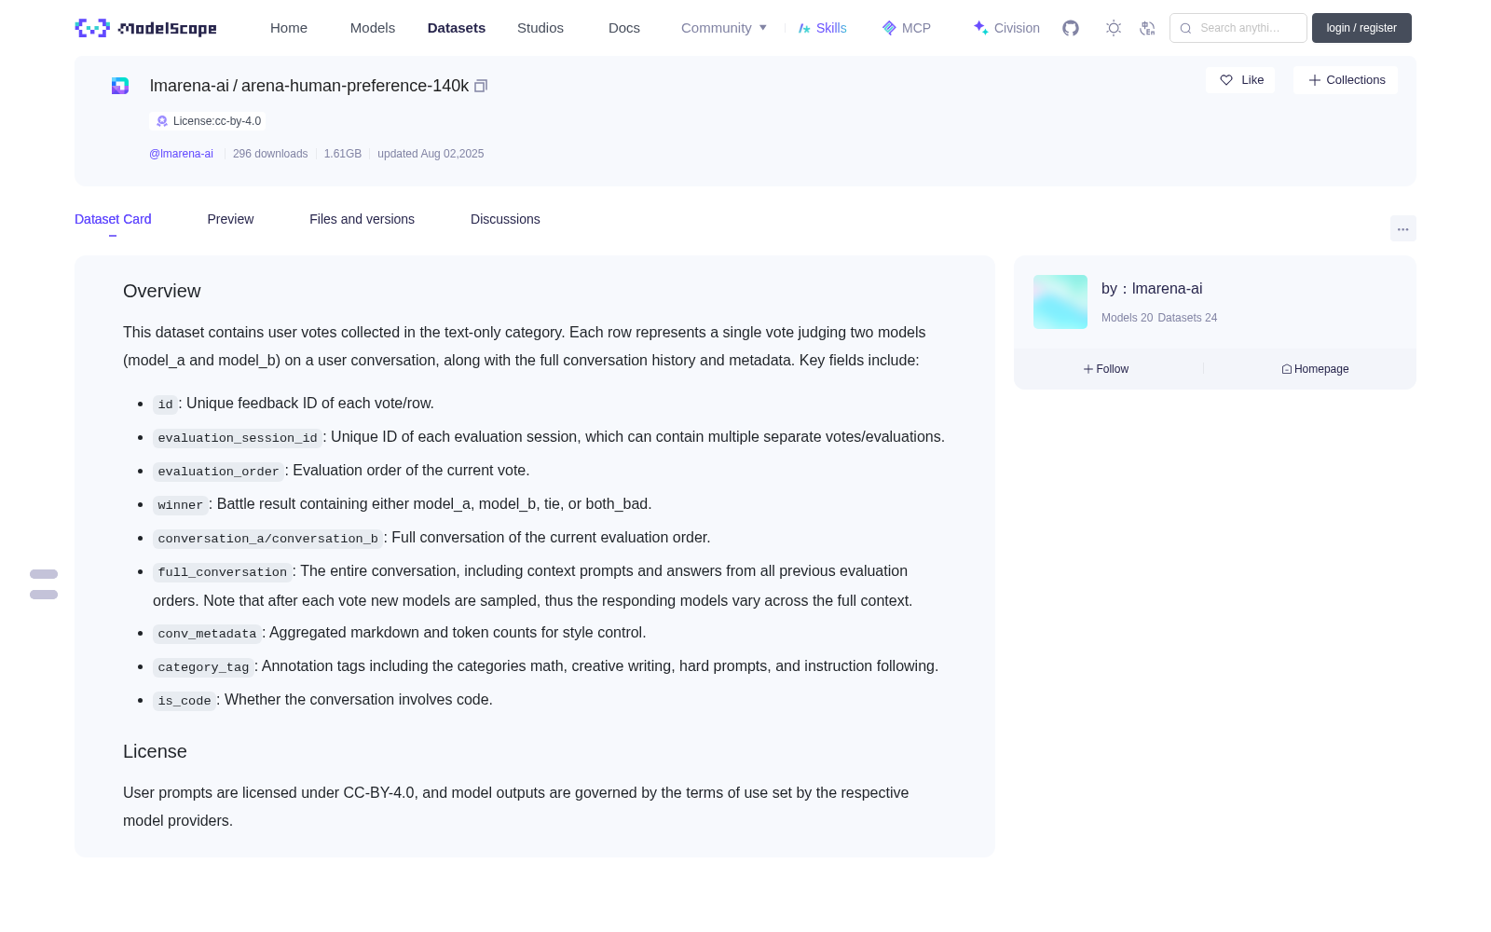Image resolution: width=1491 pixels, height=932 pixels.
Task: Copy the dataset name with the copy icon
Action: pyautogui.click(x=481, y=86)
